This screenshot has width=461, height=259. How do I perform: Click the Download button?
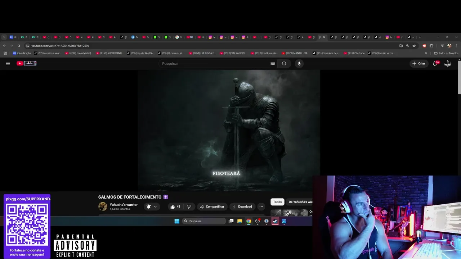pyautogui.click(x=242, y=206)
